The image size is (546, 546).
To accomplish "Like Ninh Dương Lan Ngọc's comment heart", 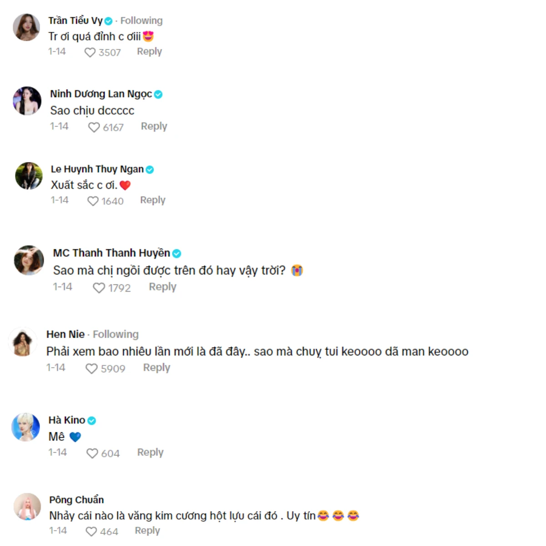I will click(x=94, y=127).
